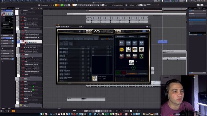Open the second filter dropdown in beats browser

(78, 39)
